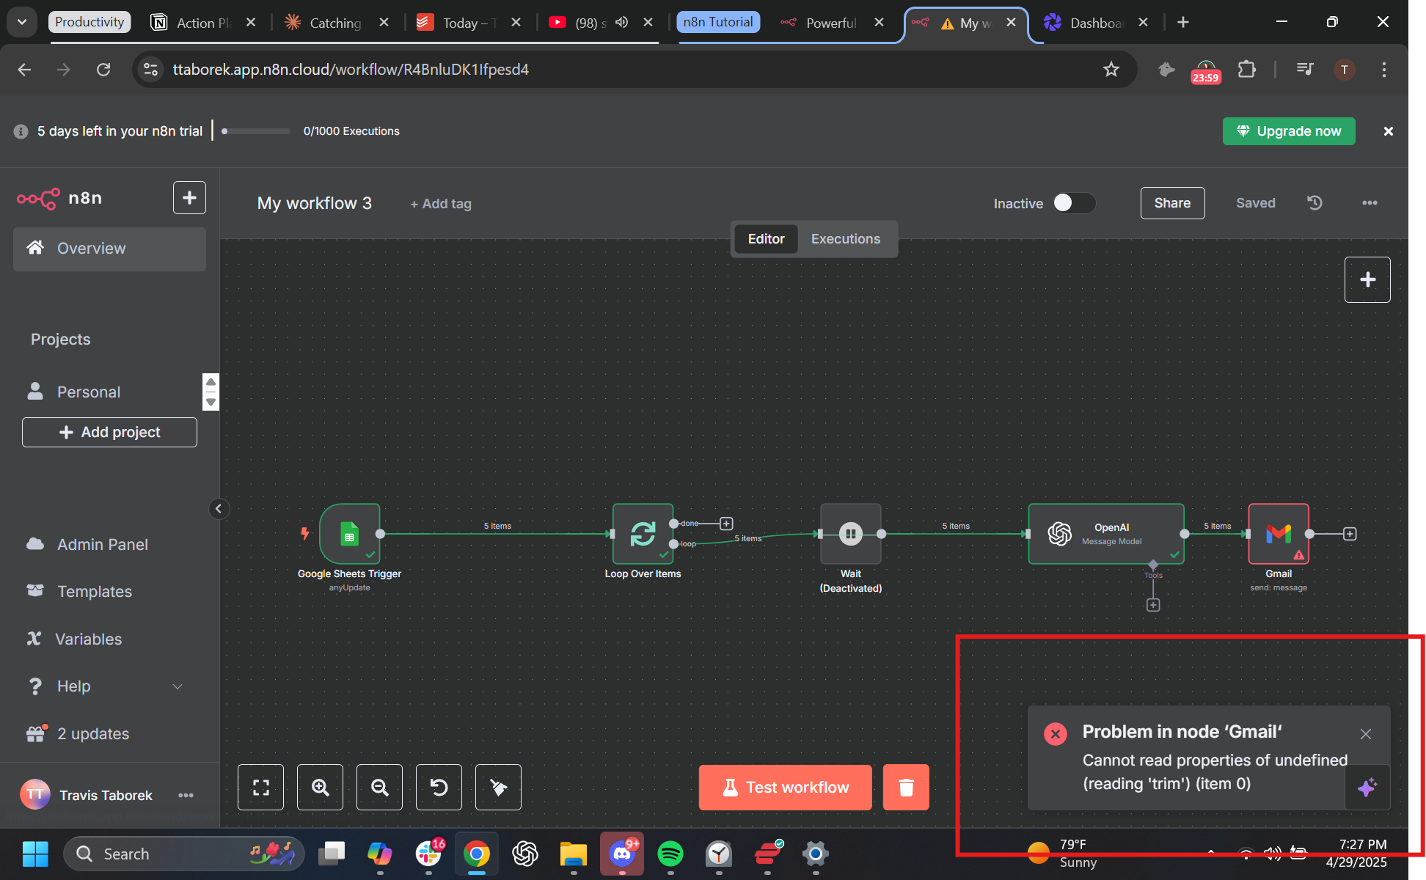Zoom out on the workflow canvas

tap(379, 787)
